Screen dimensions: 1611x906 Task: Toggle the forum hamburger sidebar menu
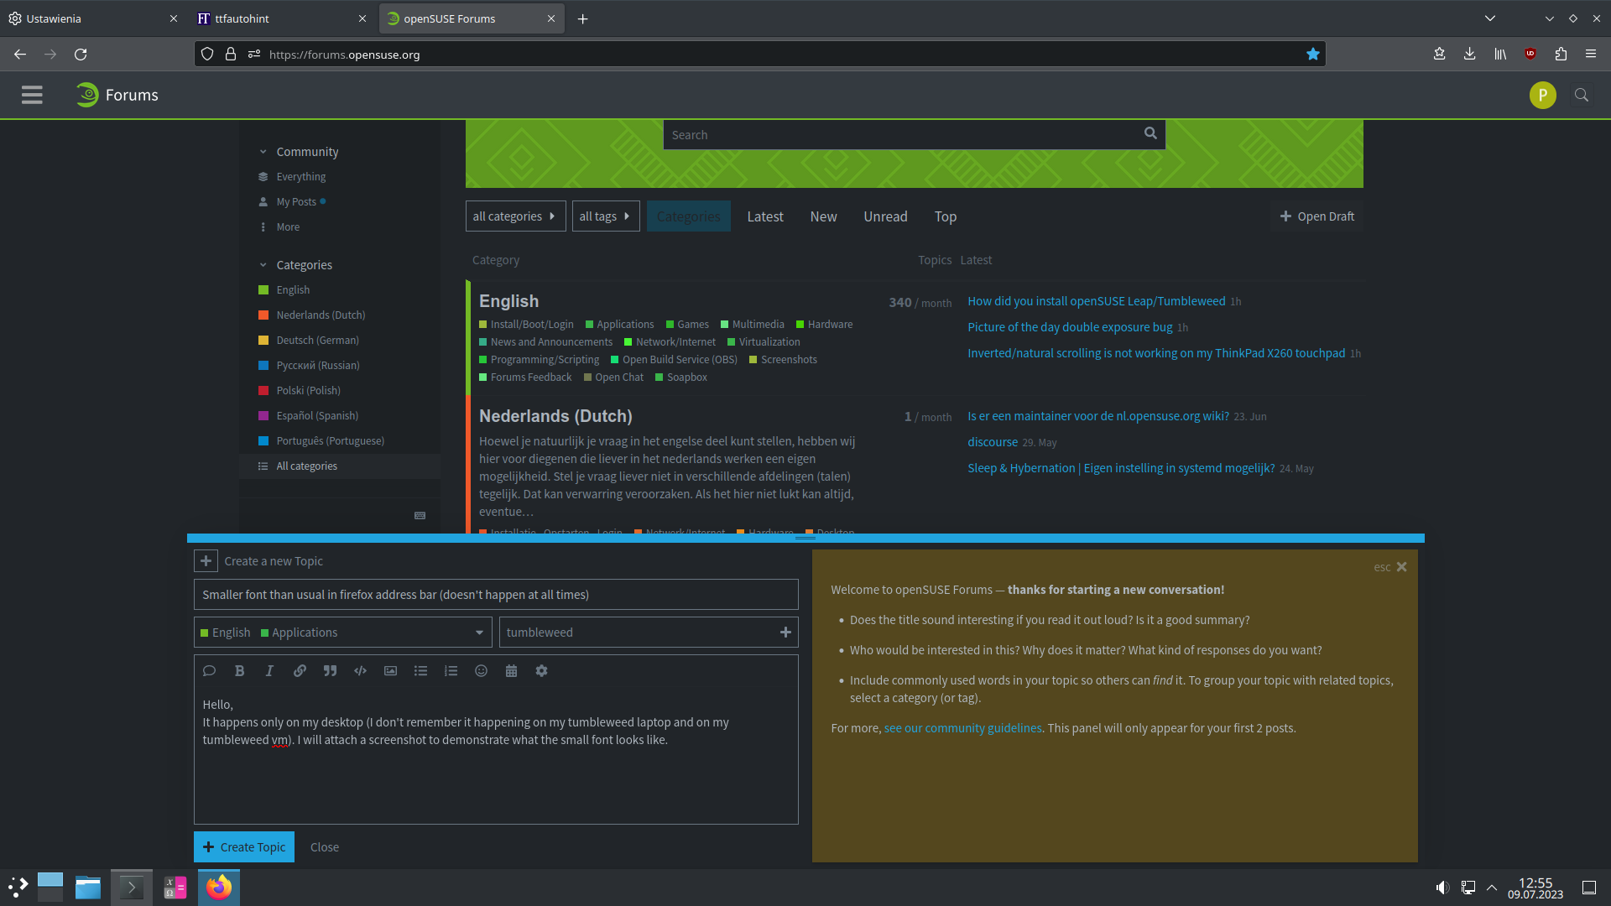click(x=32, y=95)
